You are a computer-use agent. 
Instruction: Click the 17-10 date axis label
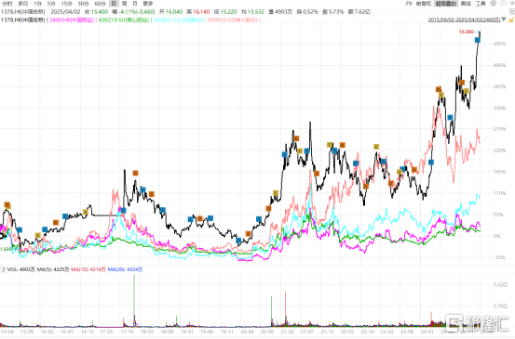(127, 332)
